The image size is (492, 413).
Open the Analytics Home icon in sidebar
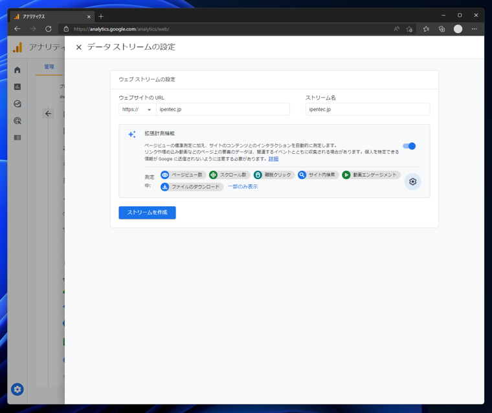click(17, 70)
